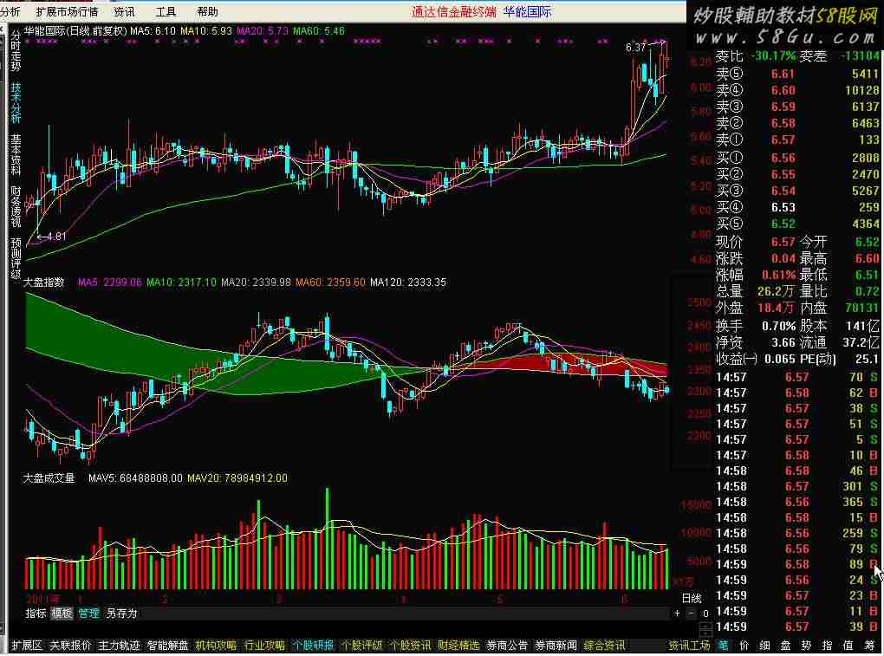This screenshot has width=884, height=656.
Task: Open the 财经精选 tab
Action: point(458,646)
